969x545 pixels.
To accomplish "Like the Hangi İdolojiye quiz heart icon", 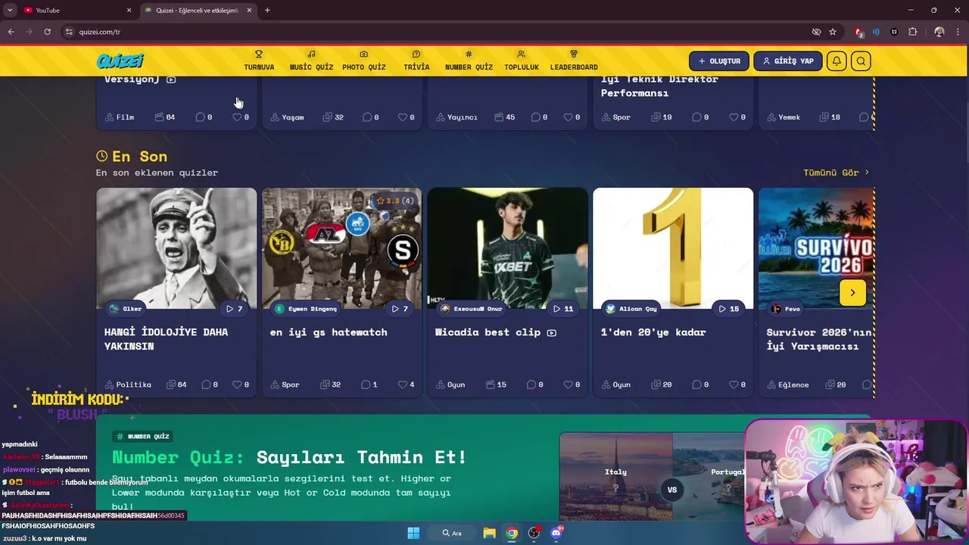I will (241, 385).
